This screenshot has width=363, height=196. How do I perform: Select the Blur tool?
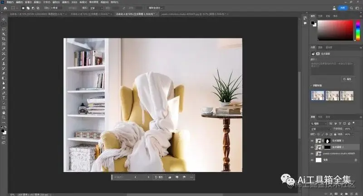pos(4,83)
